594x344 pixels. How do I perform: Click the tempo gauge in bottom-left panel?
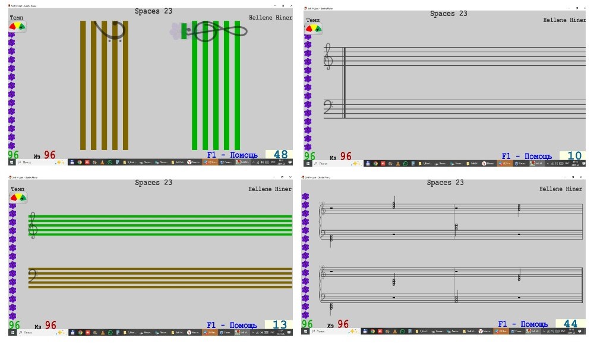click(x=17, y=197)
